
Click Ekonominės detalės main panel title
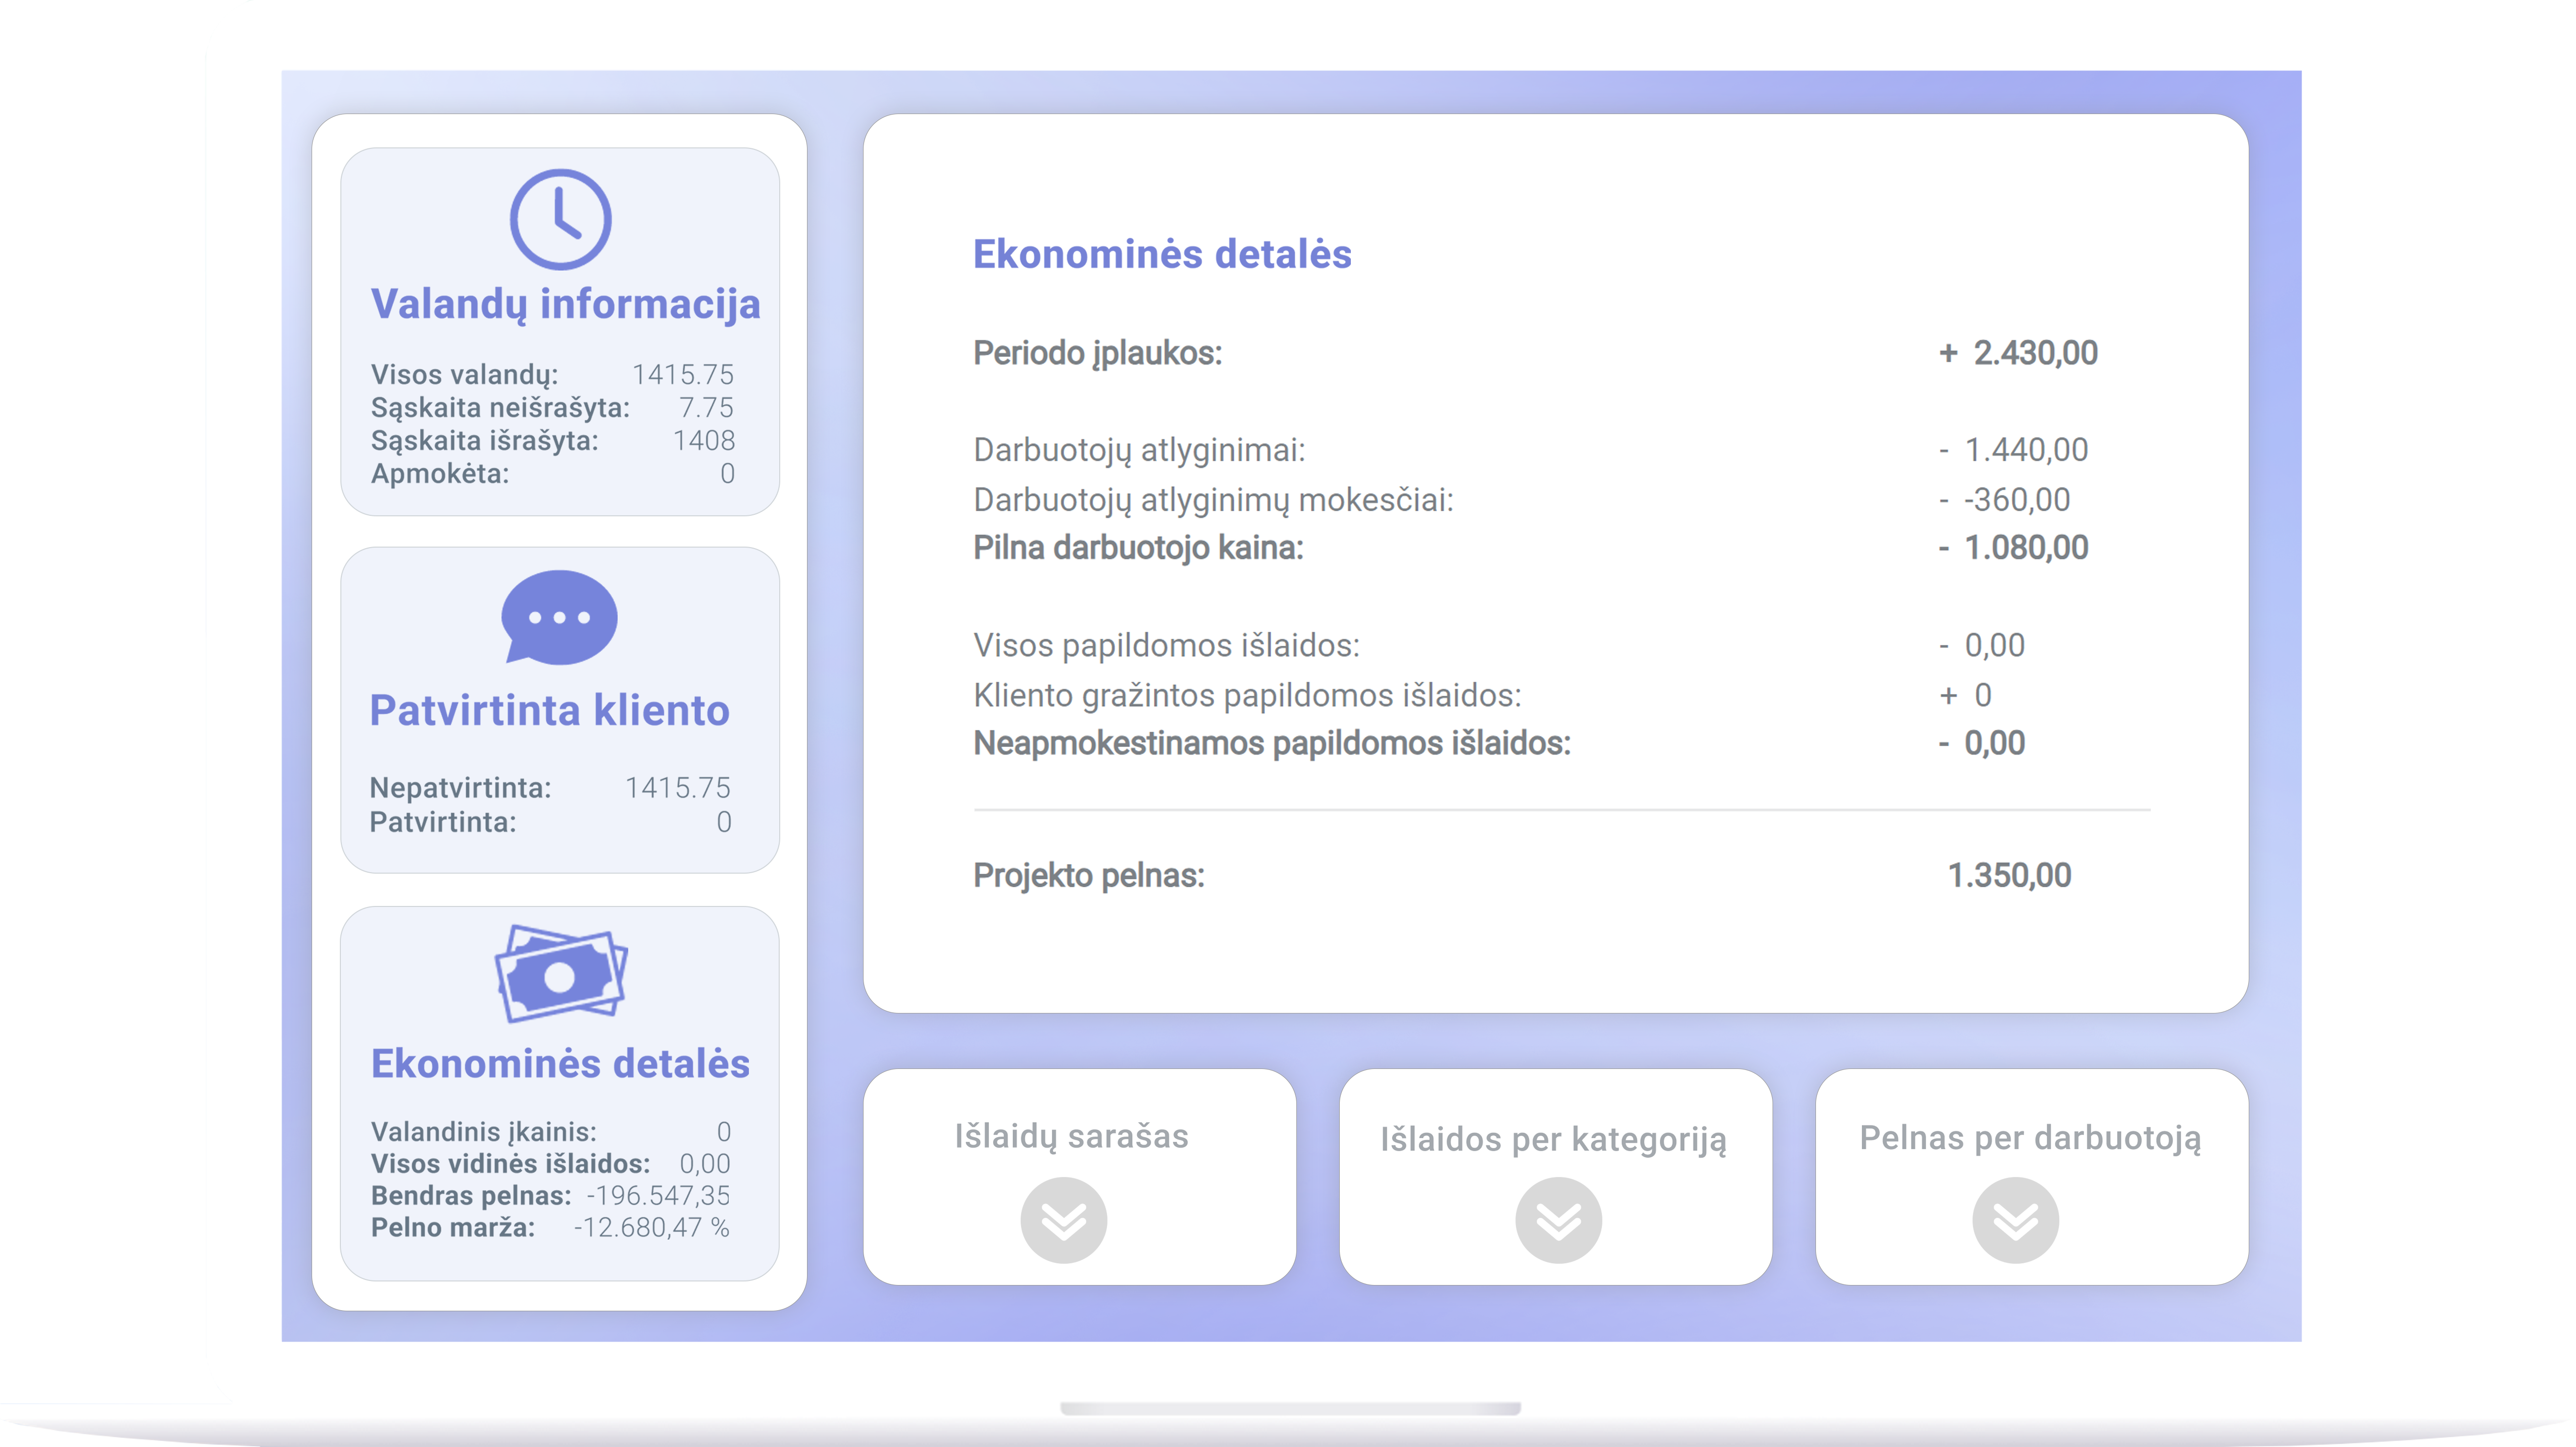pos(1162,254)
